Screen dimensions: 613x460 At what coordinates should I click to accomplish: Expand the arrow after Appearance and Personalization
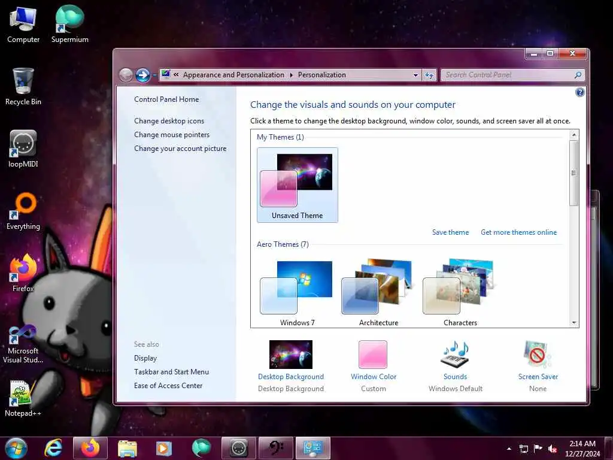coord(292,75)
